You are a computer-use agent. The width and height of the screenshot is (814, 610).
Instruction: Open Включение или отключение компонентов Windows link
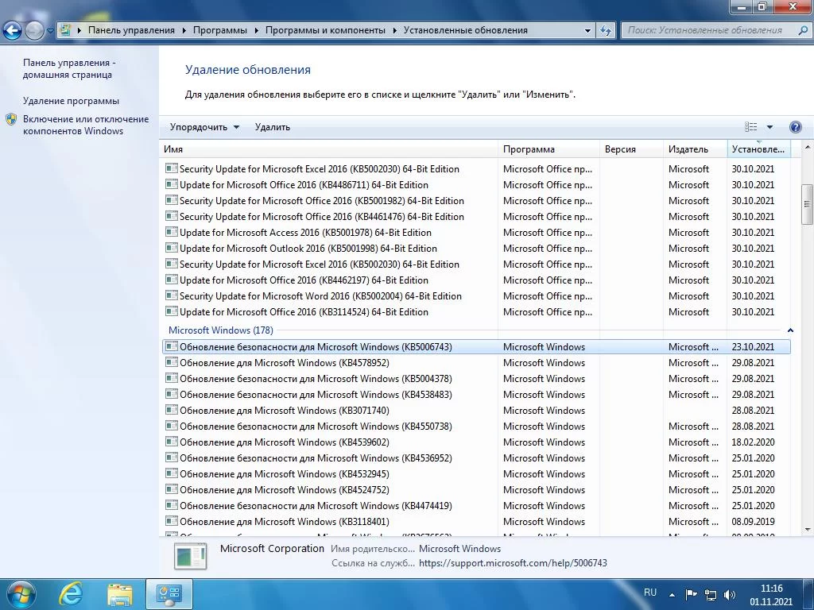85,125
